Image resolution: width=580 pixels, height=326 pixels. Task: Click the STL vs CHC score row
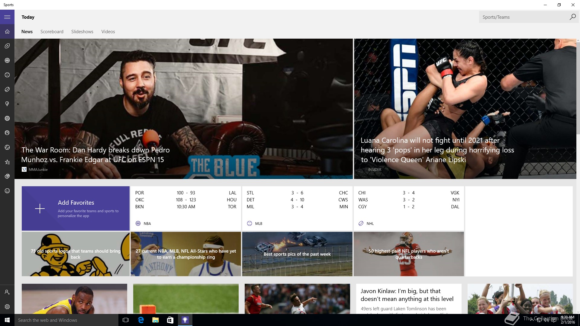[x=297, y=193]
